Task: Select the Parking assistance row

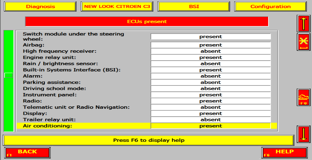Action: pyautogui.click(x=147, y=82)
